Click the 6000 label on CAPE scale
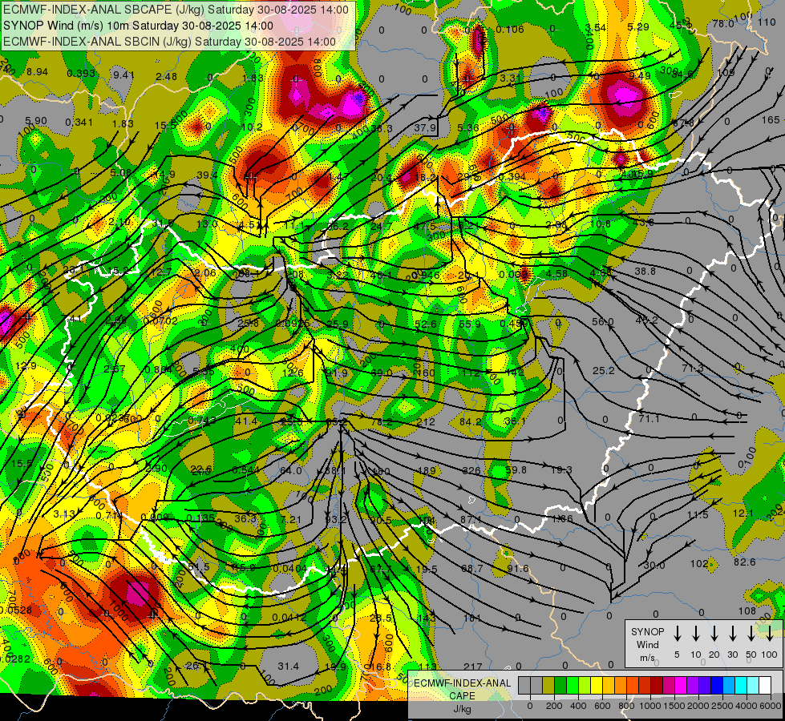This screenshot has width=785, height=721. (771, 706)
